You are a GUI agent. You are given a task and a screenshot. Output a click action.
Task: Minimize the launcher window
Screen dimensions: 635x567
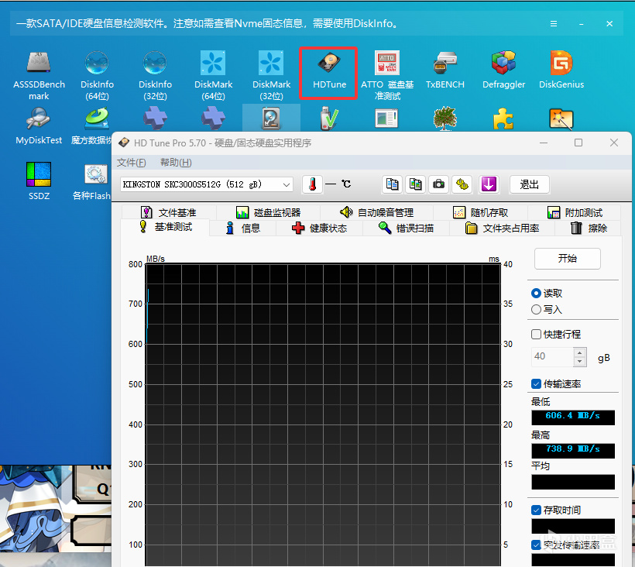tap(581, 24)
